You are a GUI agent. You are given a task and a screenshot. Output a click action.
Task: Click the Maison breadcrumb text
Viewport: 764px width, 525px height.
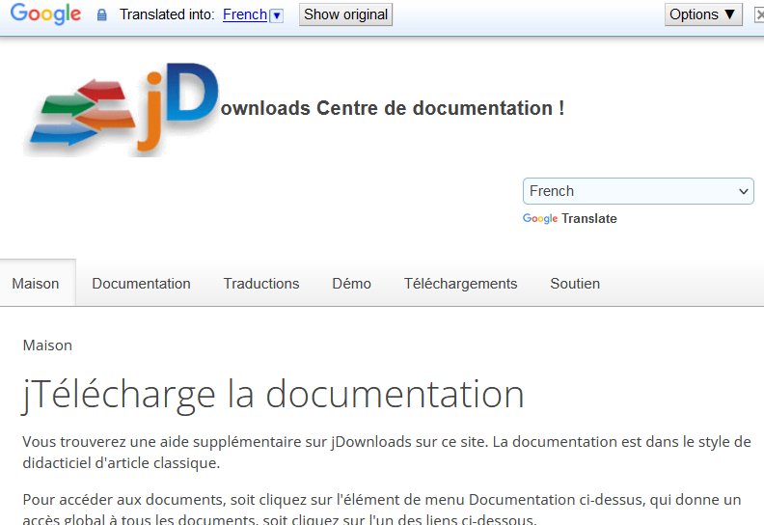pos(47,345)
